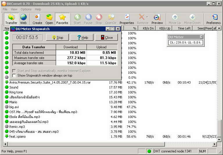
Task: Click the Preview toolbar icon
Action: click(x=157, y=19)
